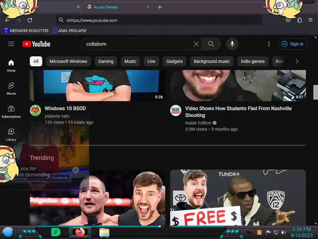Select the Music filter chip
The height and width of the screenshot is (239, 318).
(130, 61)
